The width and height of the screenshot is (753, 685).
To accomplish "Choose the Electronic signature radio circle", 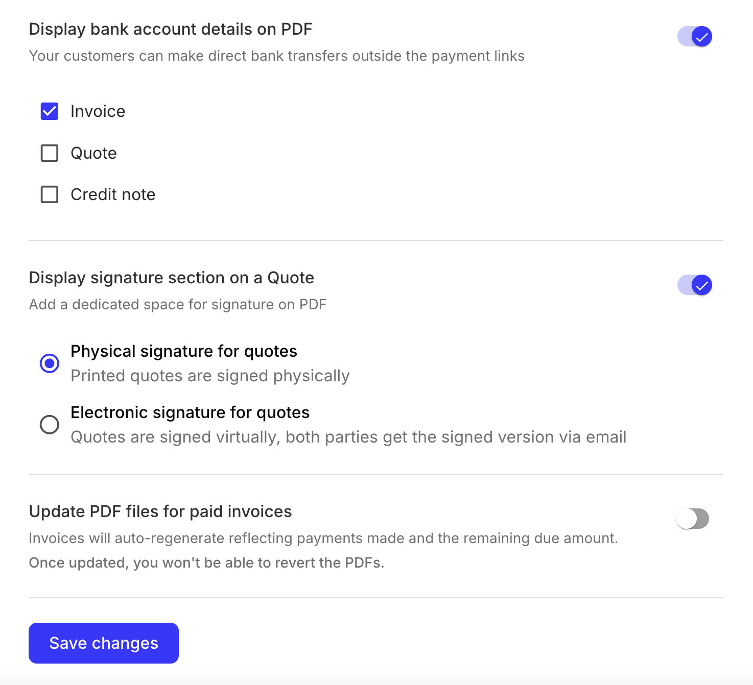I will click(x=50, y=425).
